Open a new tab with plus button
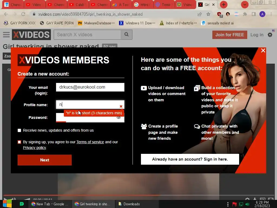This screenshot has width=277, height=208. click(x=224, y=5)
